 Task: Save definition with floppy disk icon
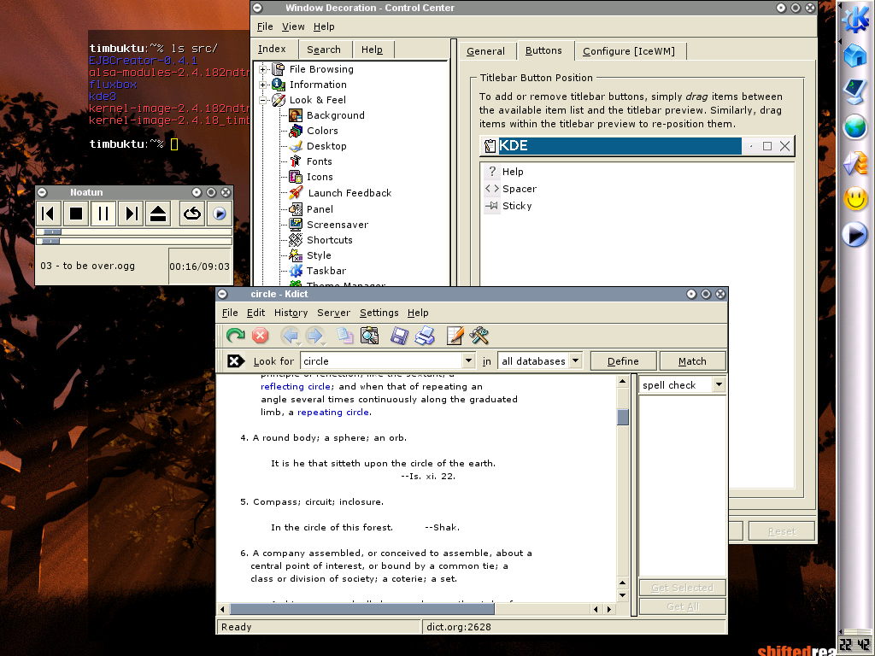coord(399,336)
